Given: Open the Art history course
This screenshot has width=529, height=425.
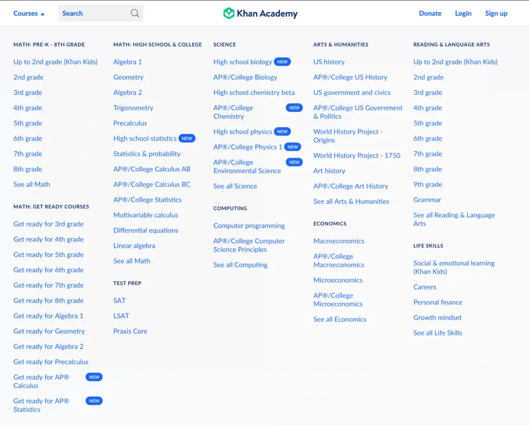Looking at the screenshot, I should click(x=329, y=171).
